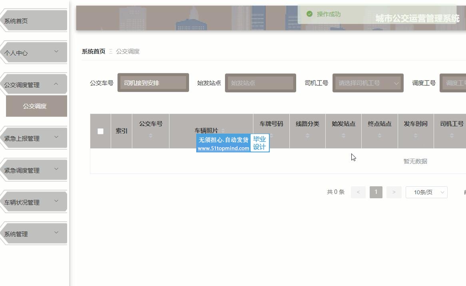466x286 pixels.
Task: Sort table by 公交车号 column
Action: [x=151, y=136]
